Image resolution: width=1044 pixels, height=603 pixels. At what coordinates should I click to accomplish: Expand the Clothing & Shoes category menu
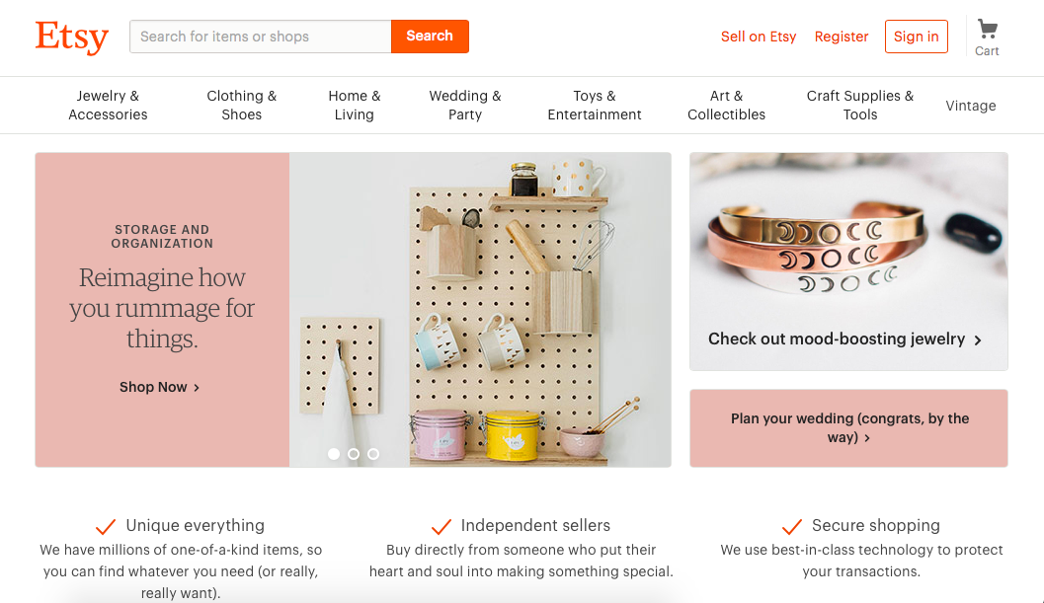[241, 106]
